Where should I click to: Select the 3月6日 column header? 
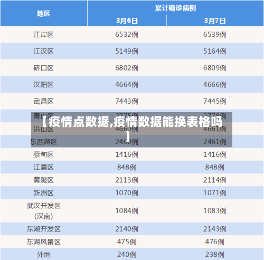click(x=127, y=21)
